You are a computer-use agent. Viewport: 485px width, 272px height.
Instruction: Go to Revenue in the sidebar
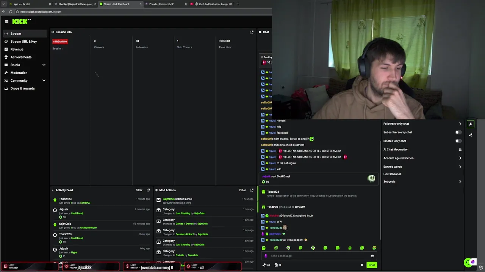25,49
